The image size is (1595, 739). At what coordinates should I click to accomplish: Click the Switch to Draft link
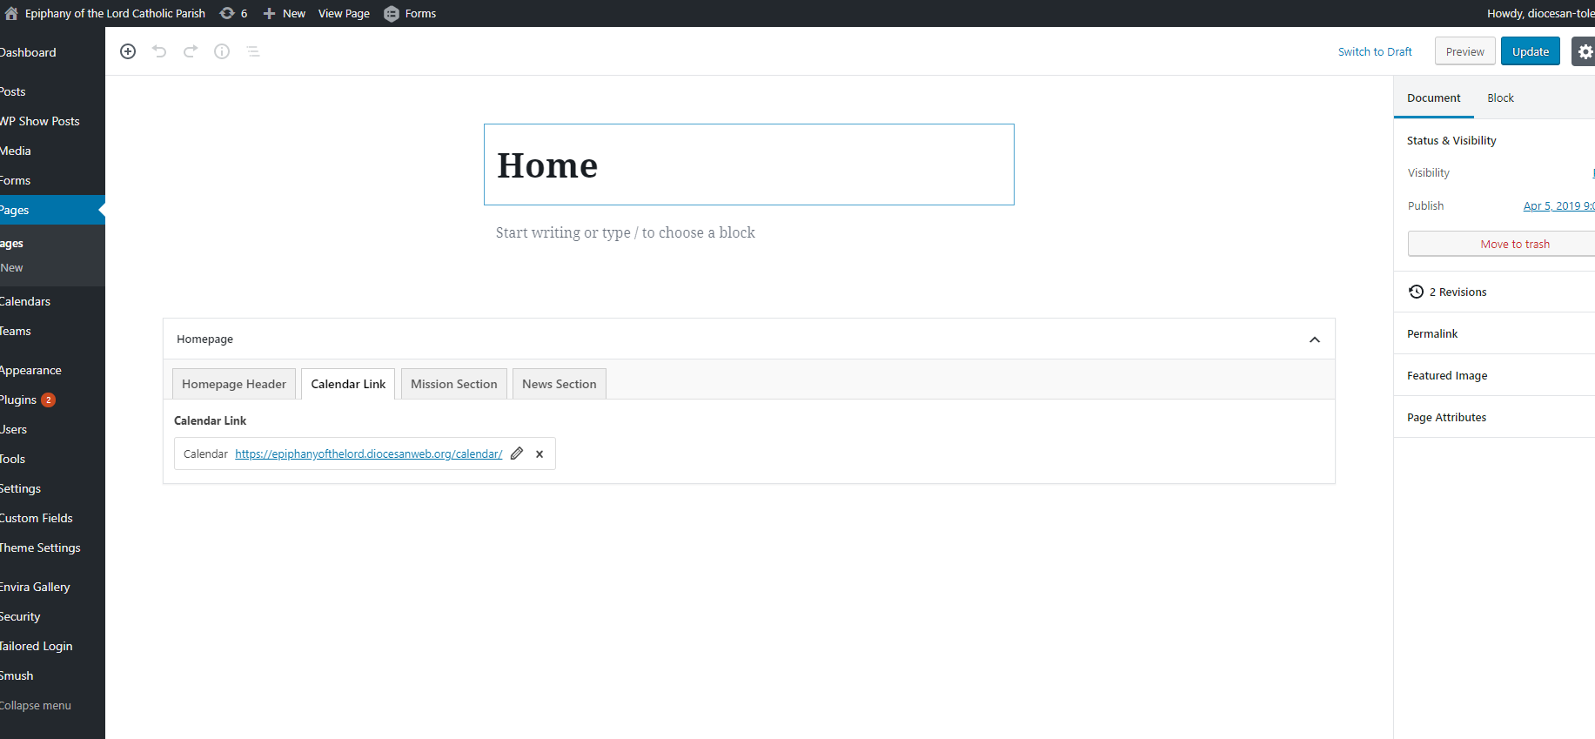click(1375, 51)
